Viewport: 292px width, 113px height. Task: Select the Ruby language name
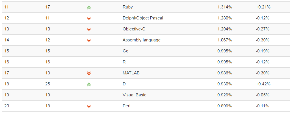pyautogui.click(x=127, y=7)
